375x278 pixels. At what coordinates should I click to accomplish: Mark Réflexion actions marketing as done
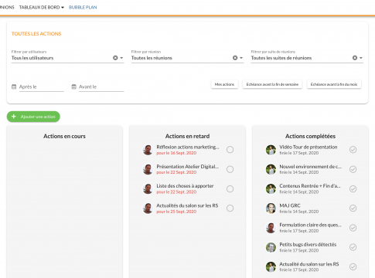coord(230,150)
